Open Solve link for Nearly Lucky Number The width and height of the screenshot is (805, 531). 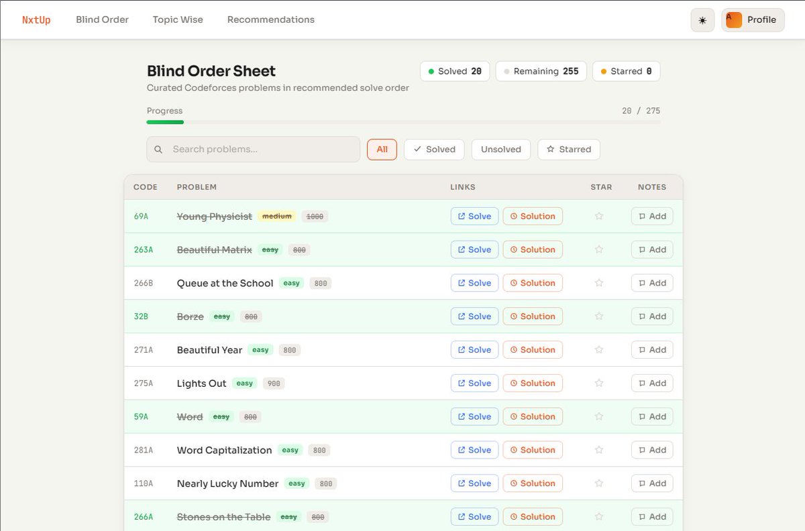474,483
